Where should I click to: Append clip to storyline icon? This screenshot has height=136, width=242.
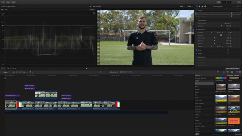tap(20, 72)
